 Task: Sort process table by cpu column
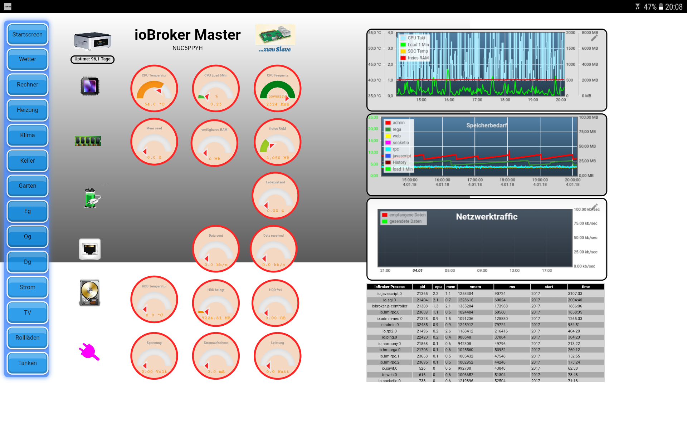point(438,287)
